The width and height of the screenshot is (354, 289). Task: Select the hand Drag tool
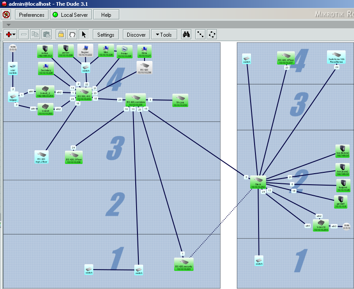(72, 34)
